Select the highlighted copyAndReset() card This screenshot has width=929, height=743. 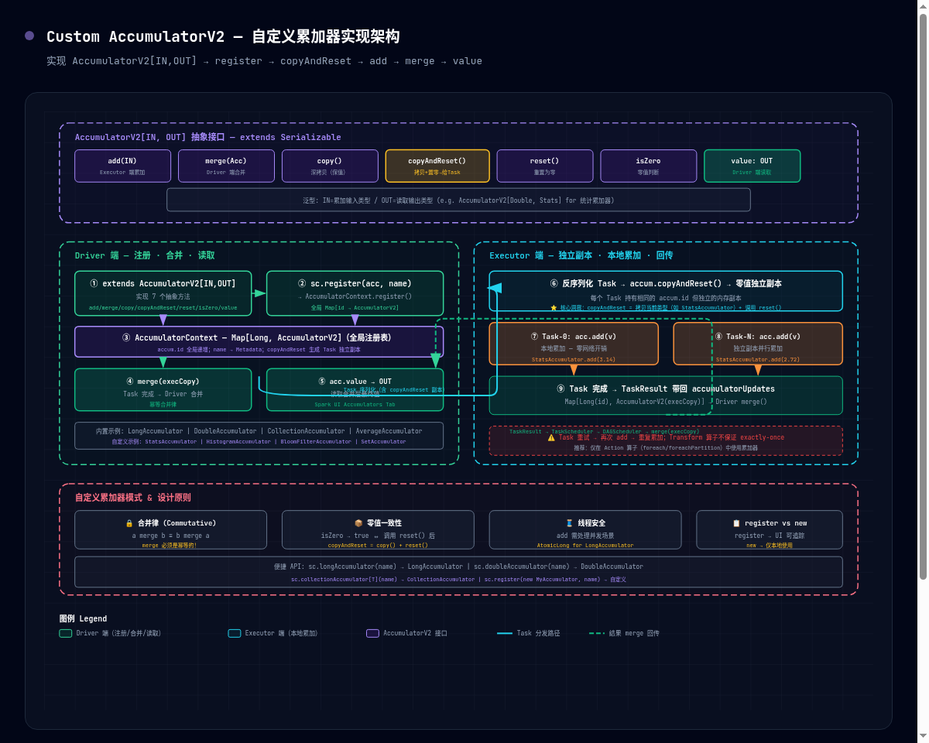point(437,166)
